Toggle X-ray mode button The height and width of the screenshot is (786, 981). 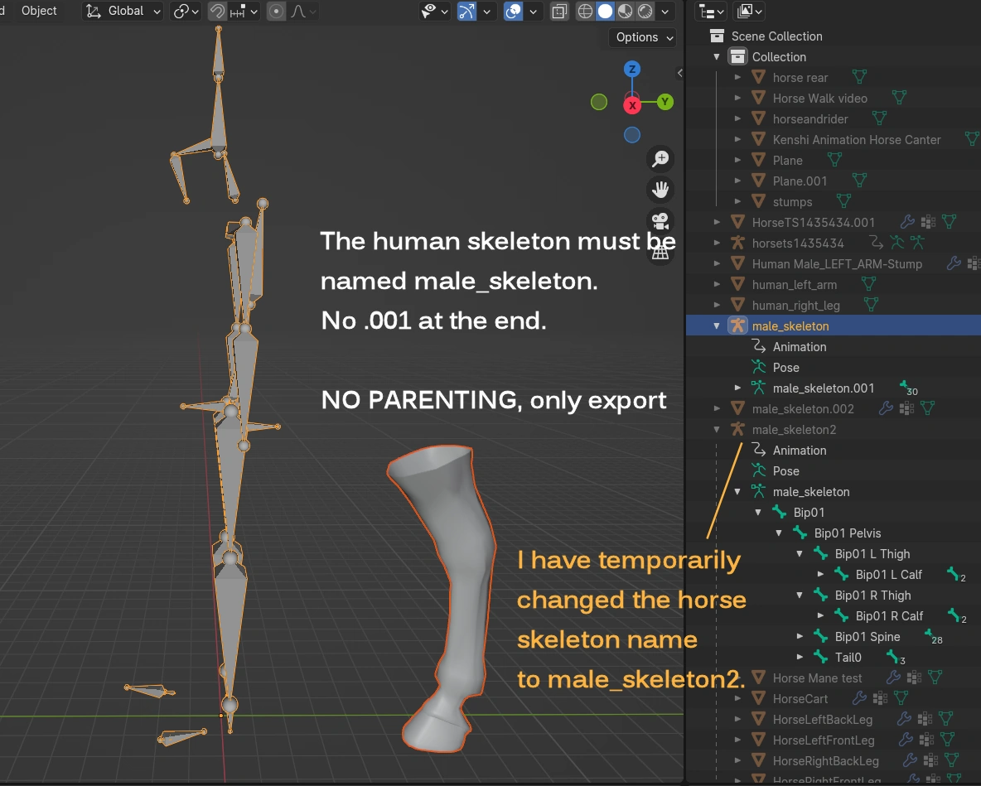coord(560,12)
